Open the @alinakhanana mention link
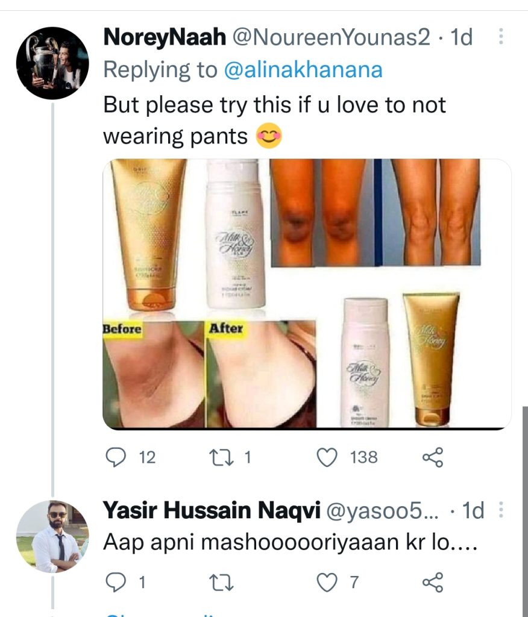Viewport: 528px width, 617px height. pyautogui.click(x=303, y=70)
